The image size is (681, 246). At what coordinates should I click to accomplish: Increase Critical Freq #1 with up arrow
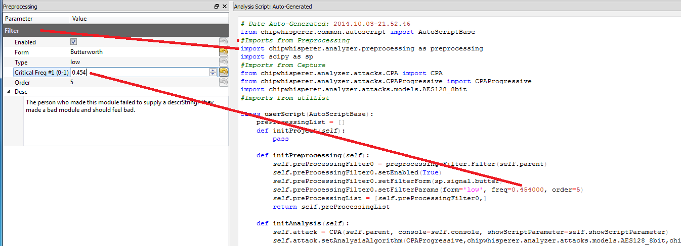point(213,70)
